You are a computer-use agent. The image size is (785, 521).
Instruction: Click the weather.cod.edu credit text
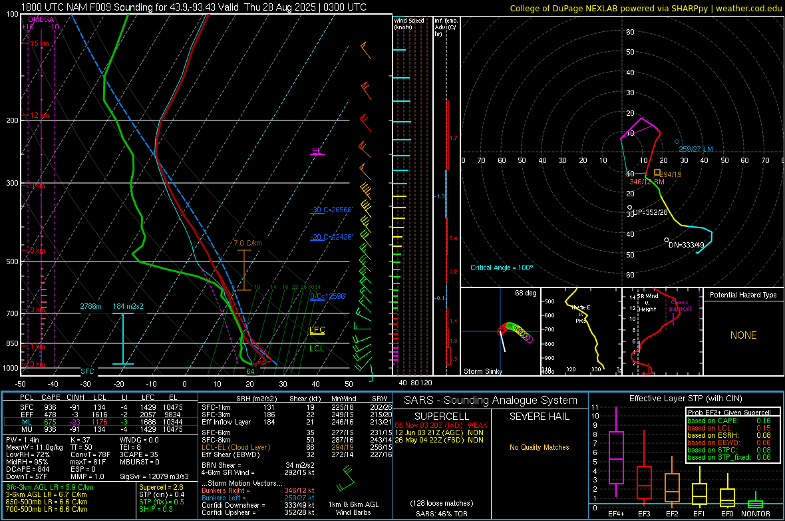(x=748, y=8)
